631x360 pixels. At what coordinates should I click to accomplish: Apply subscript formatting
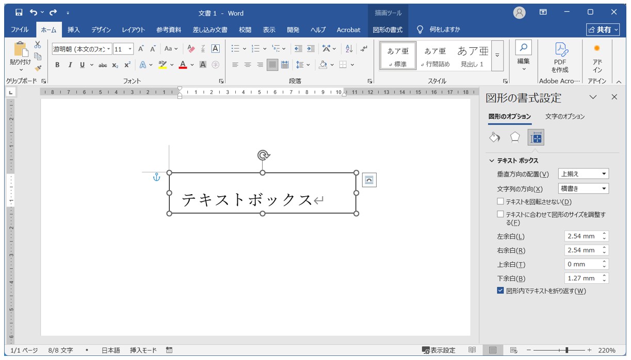pyautogui.click(x=115, y=65)
